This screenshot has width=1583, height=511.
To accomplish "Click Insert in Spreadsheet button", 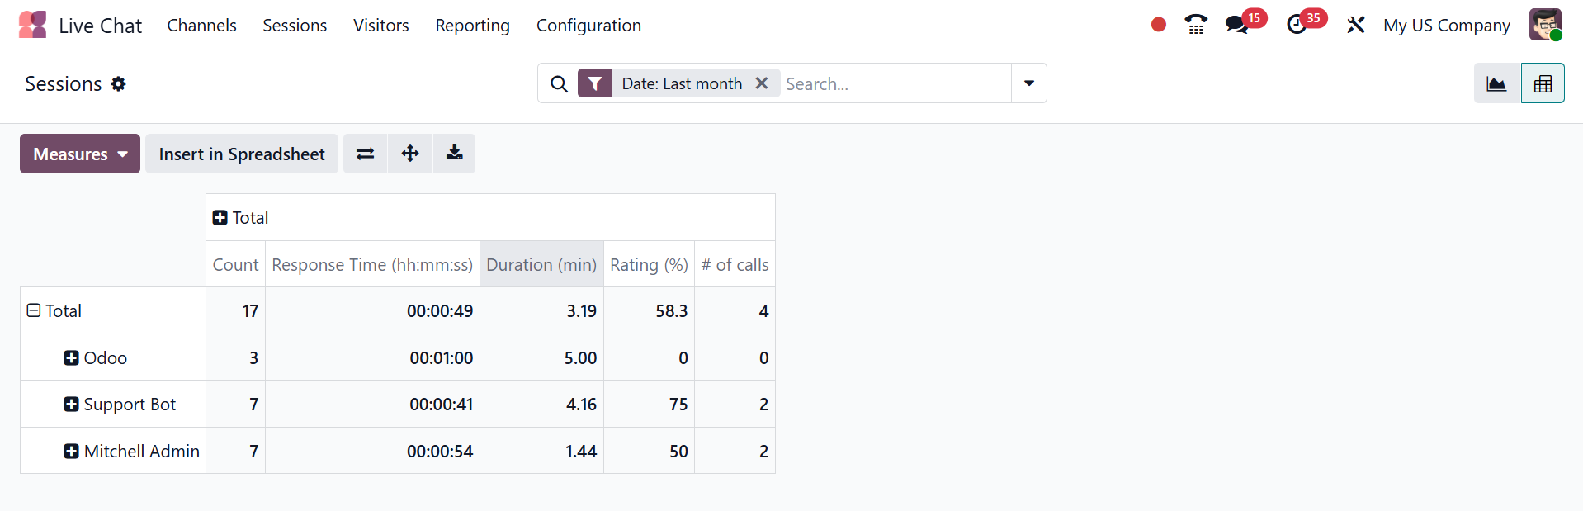I will [x=242, y=154].
